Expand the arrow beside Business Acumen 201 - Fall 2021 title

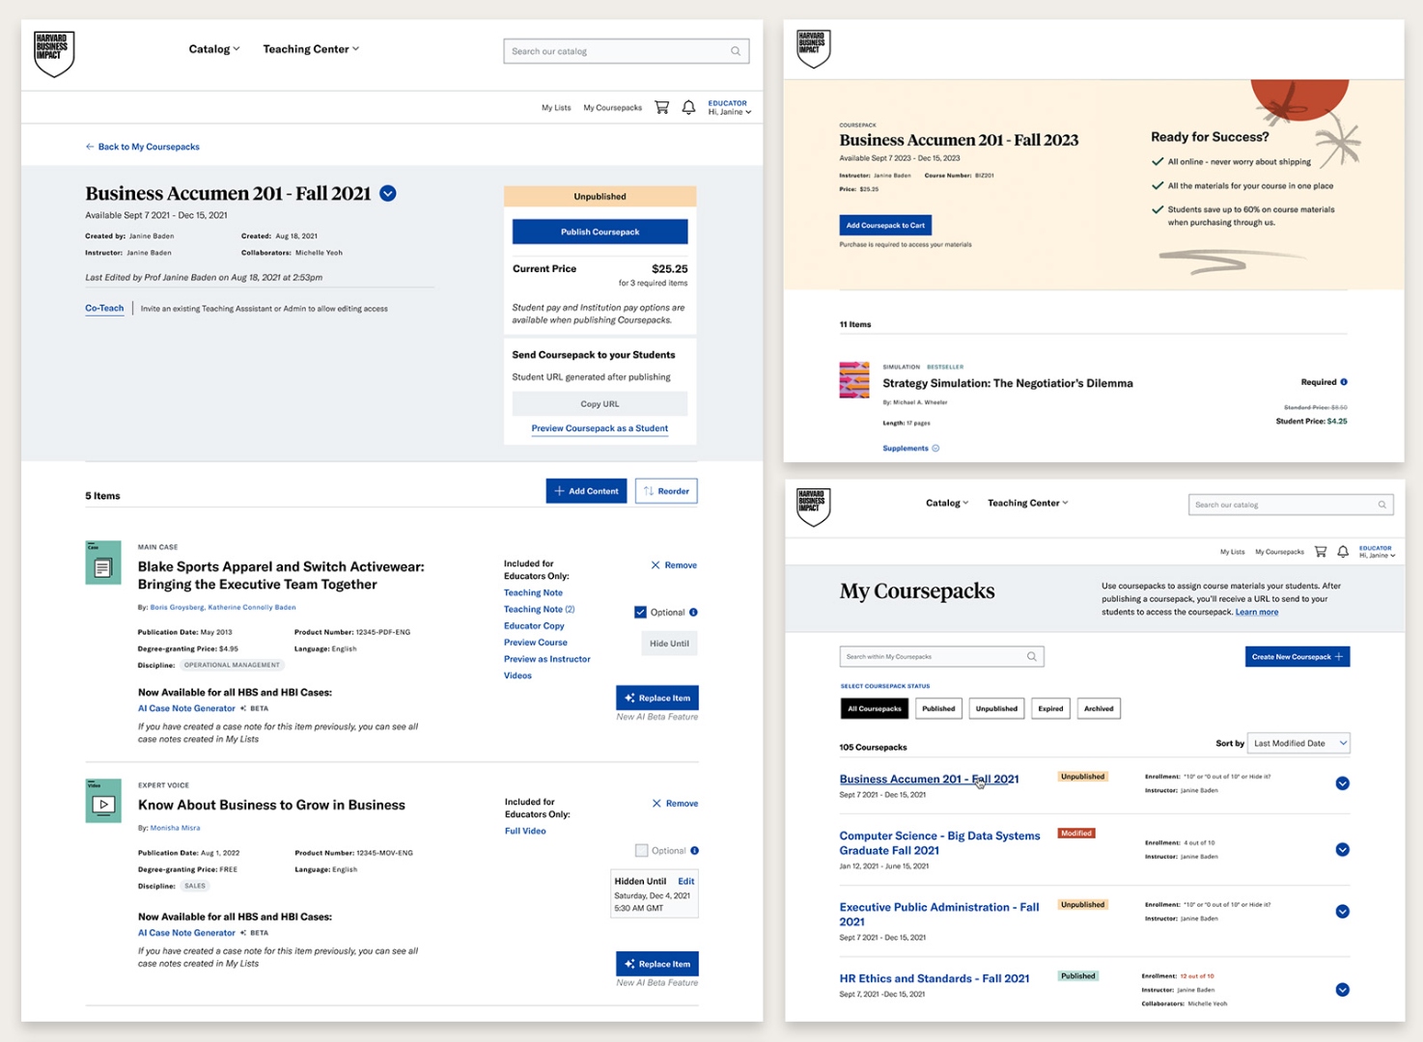pos(388,193)
